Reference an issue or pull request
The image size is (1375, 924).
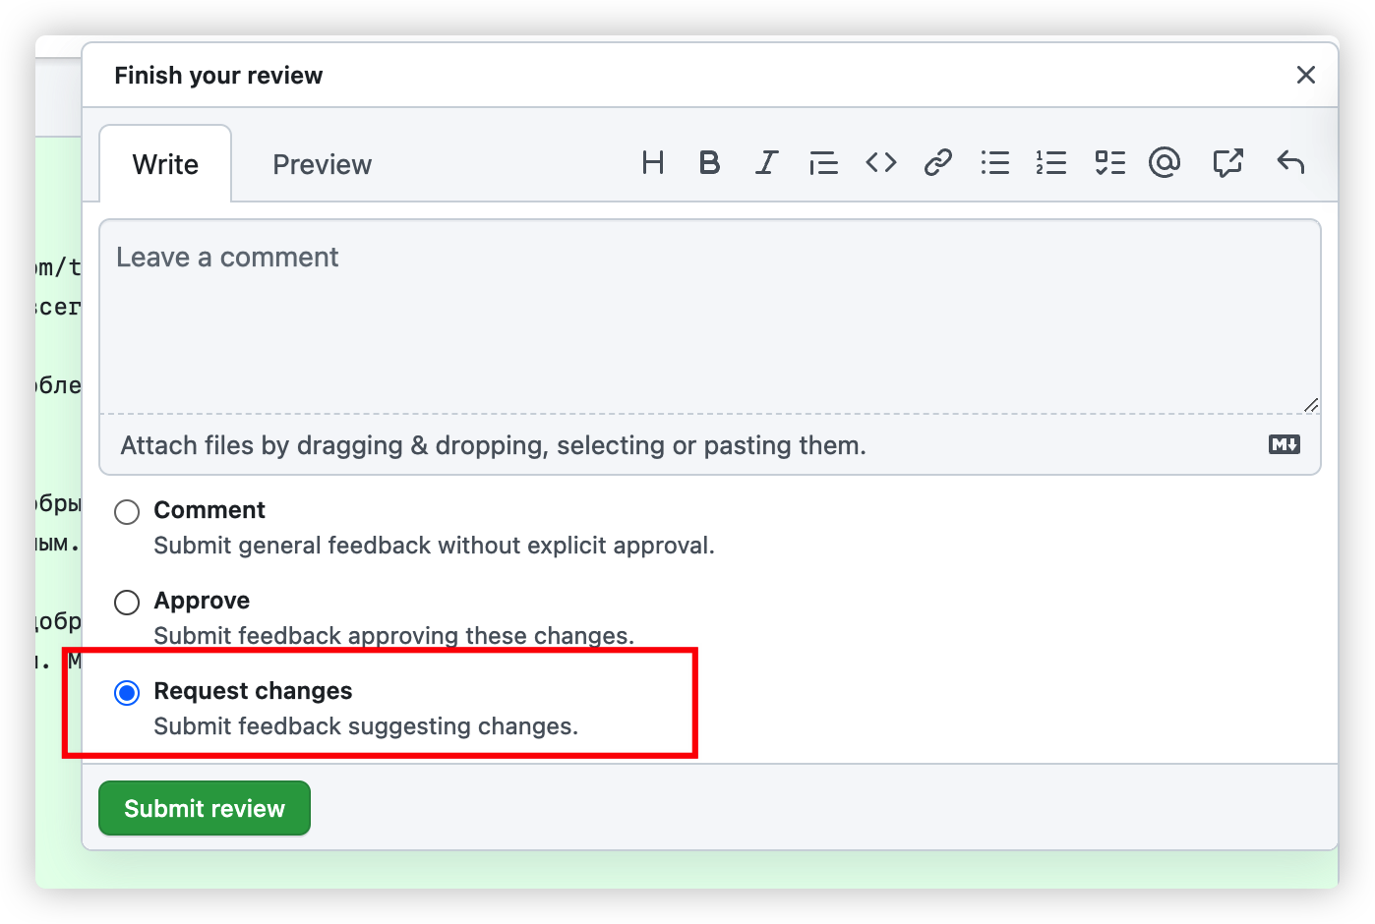(x=1227, y=163)
